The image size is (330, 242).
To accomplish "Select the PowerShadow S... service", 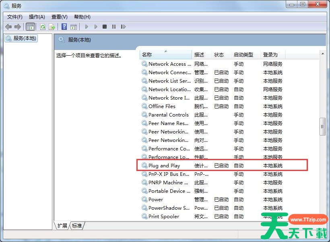I will tap(212, 208).
